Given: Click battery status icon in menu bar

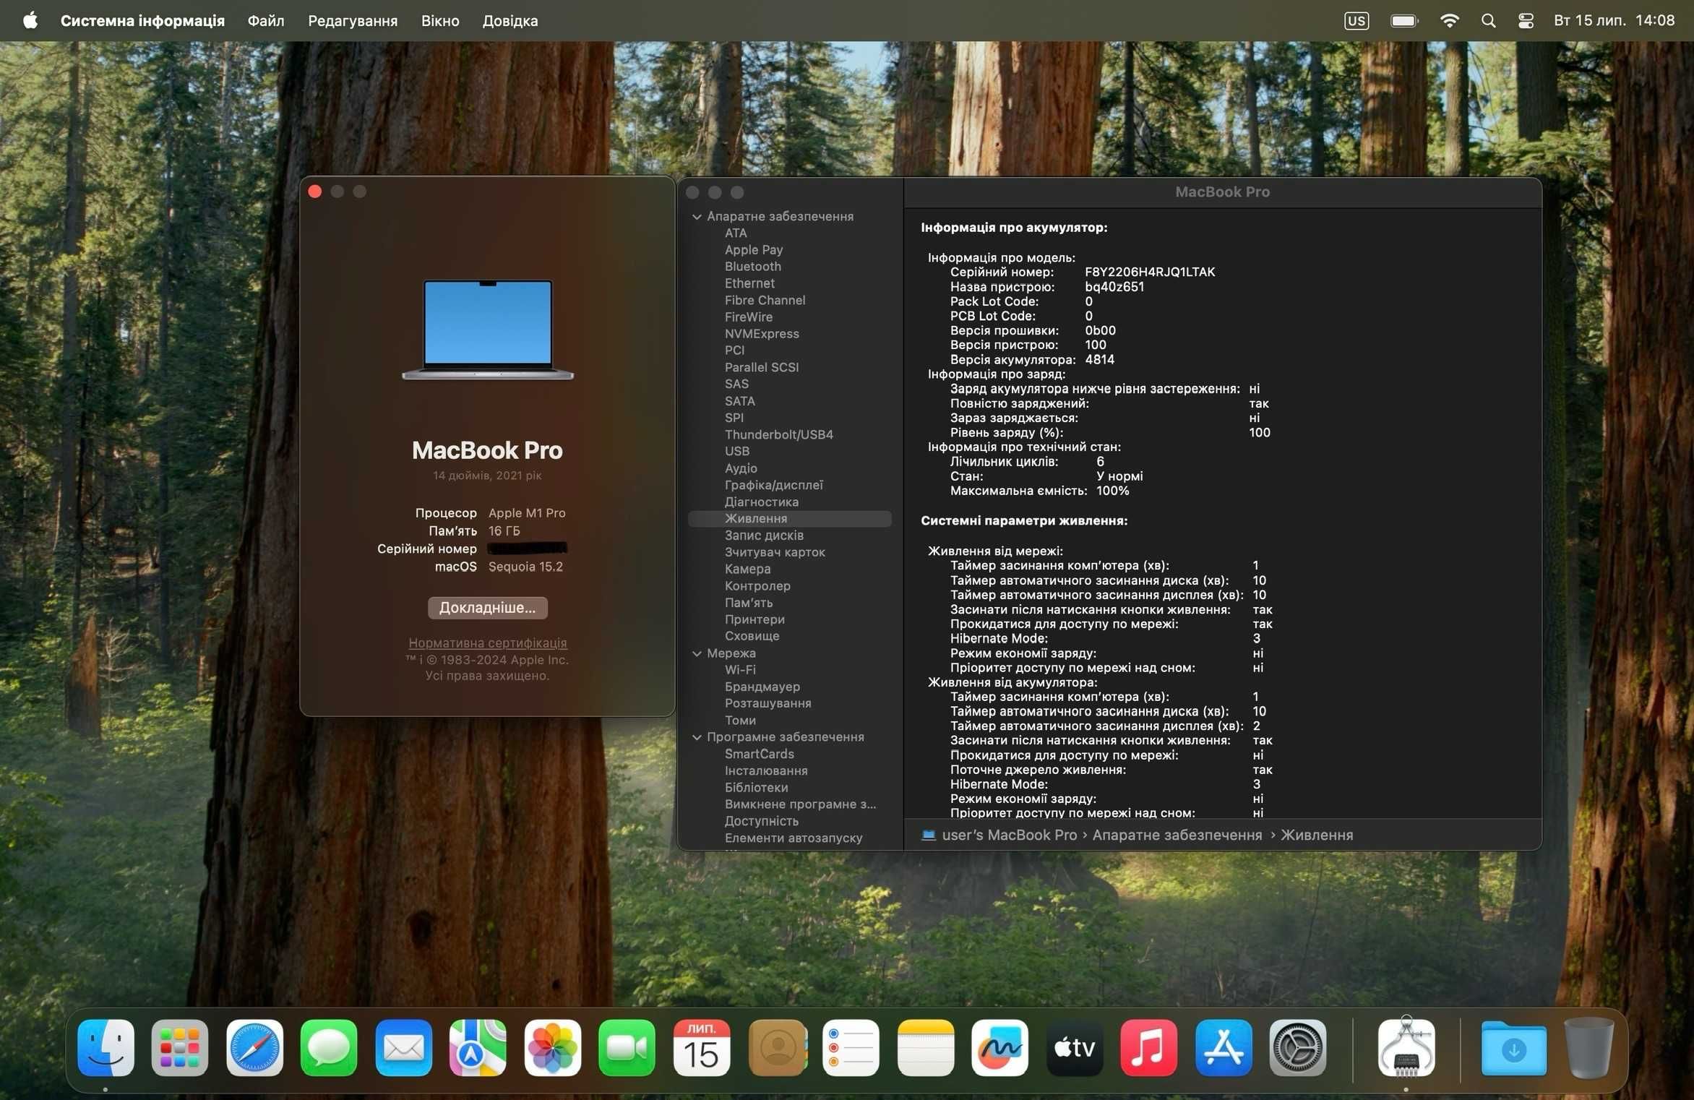Looking at the screenshot, I should [x=1404, y=20].
